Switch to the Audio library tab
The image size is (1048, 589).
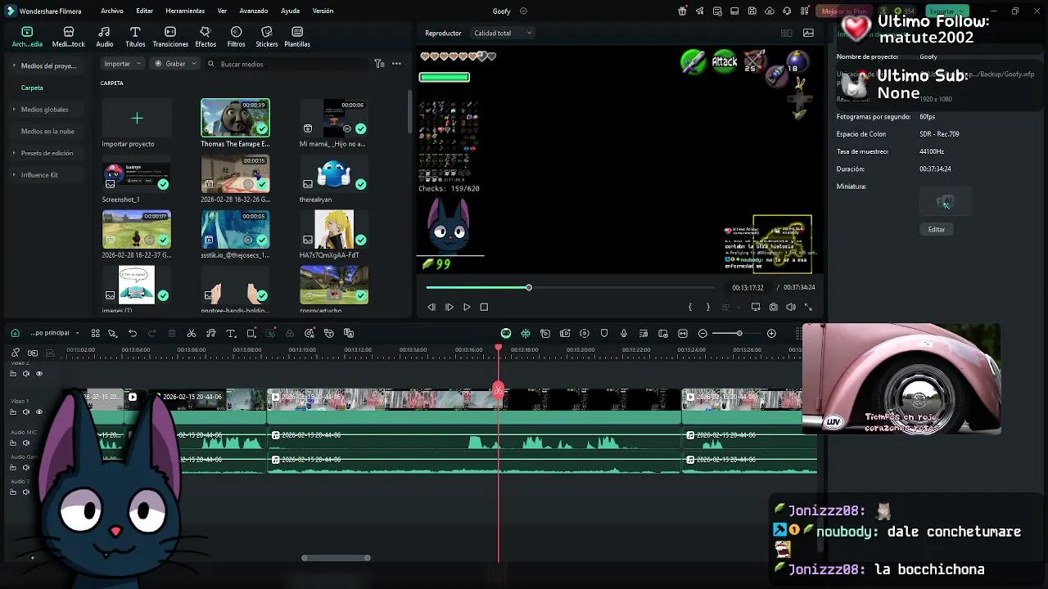[x=105, y=37]
